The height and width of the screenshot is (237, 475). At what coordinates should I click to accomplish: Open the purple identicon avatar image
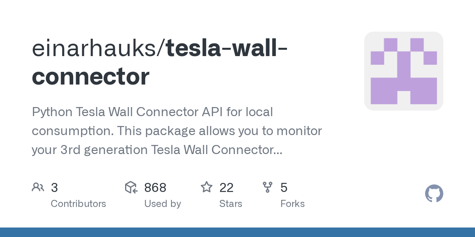point(403,71)
